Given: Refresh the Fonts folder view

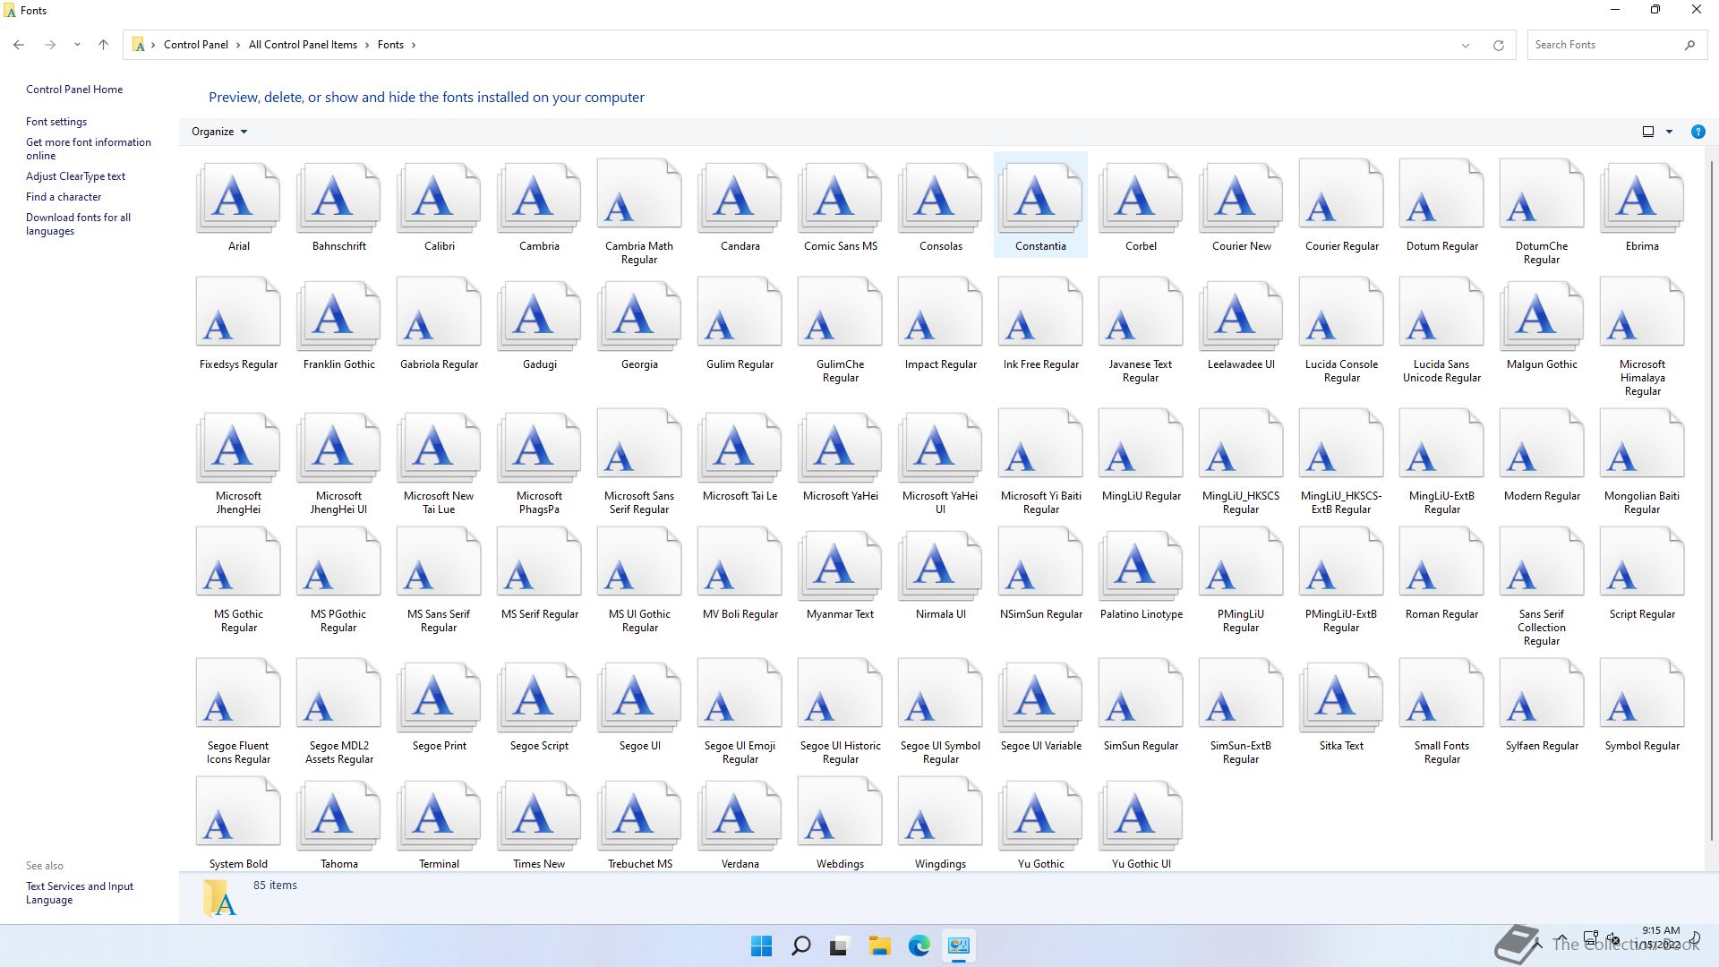Looking at the screenshot, I should 1498,45.
